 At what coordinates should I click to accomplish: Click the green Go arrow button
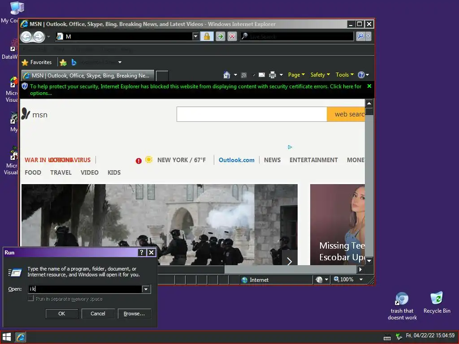[x=221, y=36]
